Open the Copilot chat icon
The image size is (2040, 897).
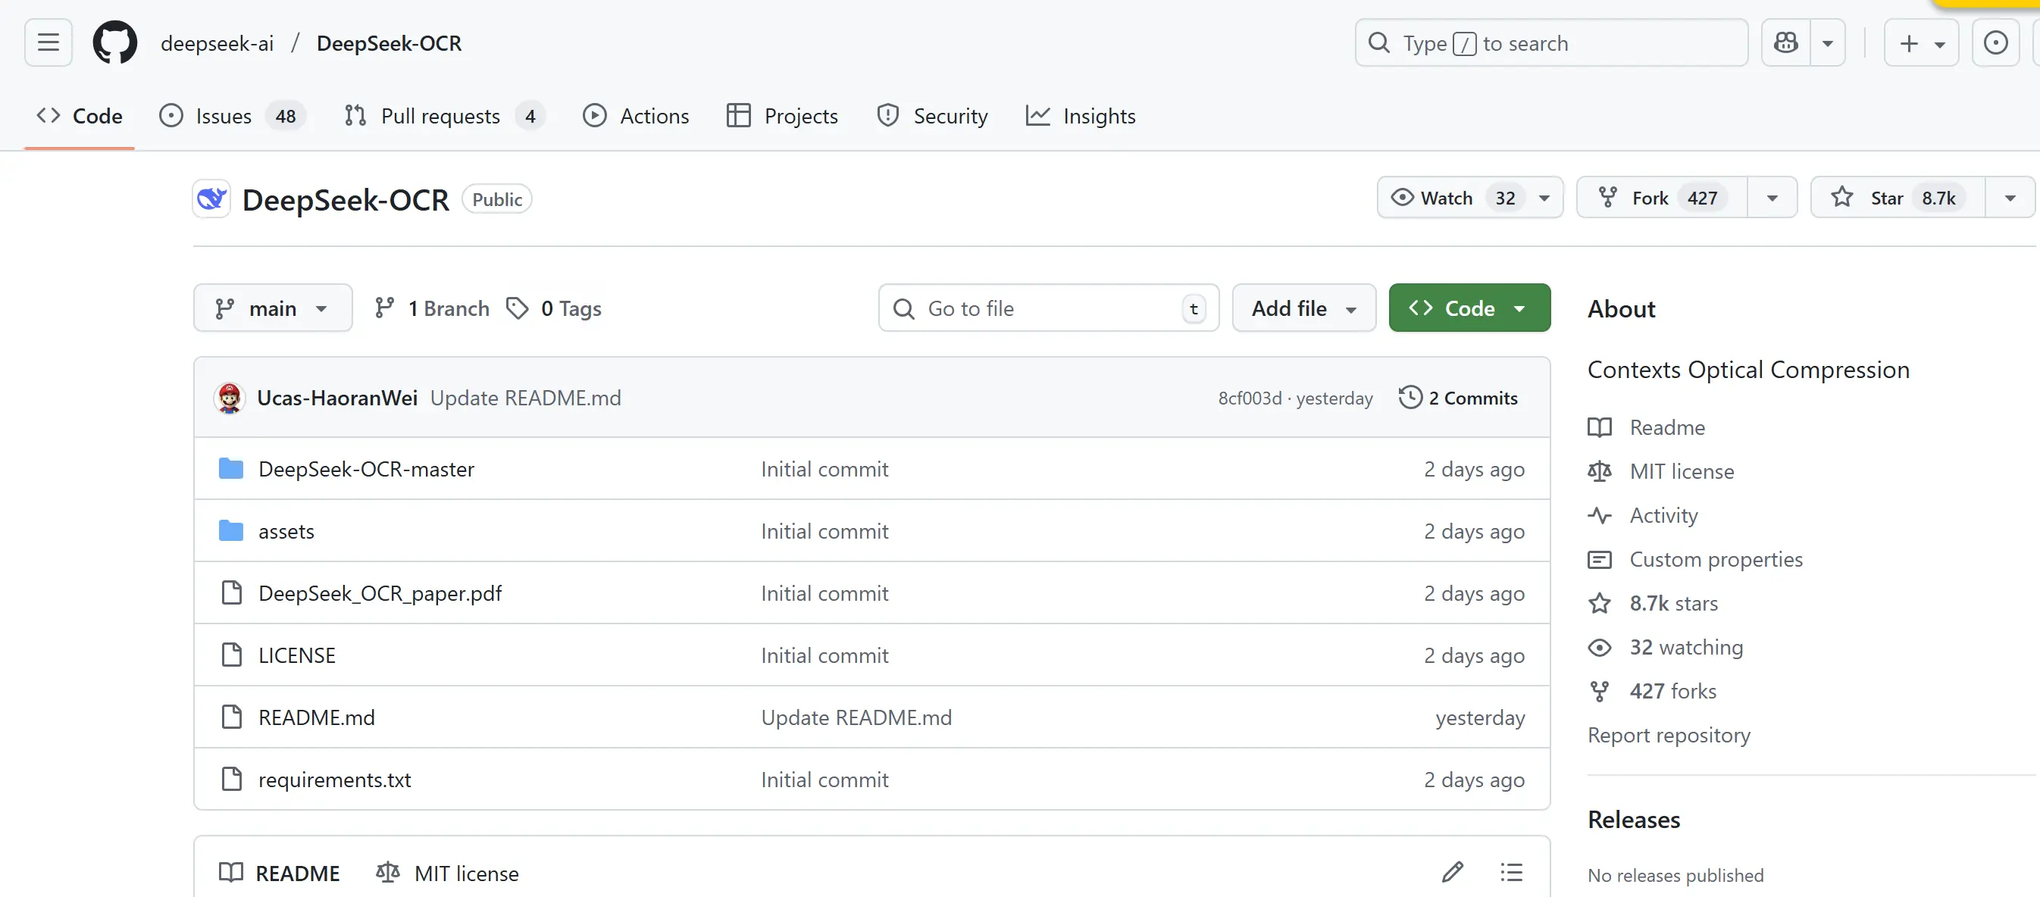click(1786, 42)
